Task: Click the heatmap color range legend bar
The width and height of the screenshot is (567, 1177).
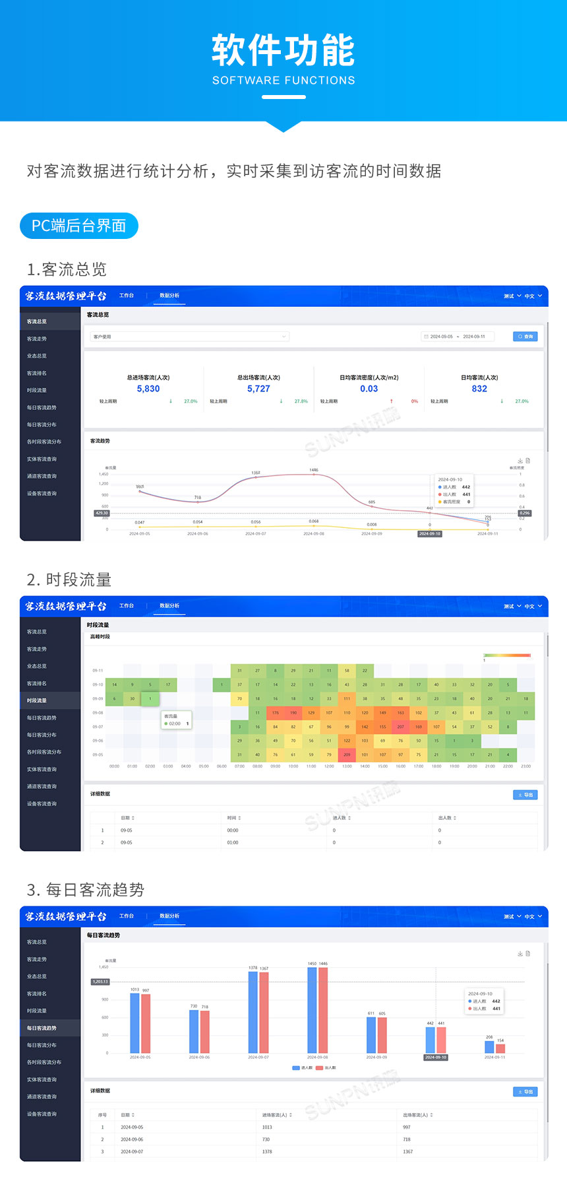Action: coord(506,656)
